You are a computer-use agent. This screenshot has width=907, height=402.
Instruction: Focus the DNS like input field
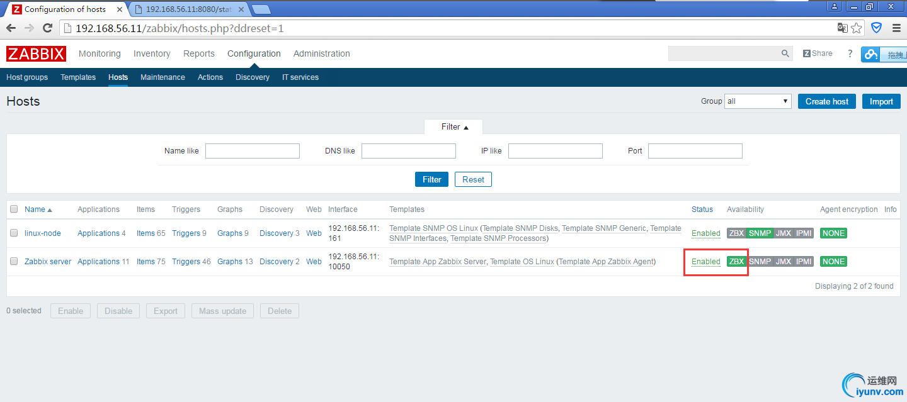coord(409,151)
